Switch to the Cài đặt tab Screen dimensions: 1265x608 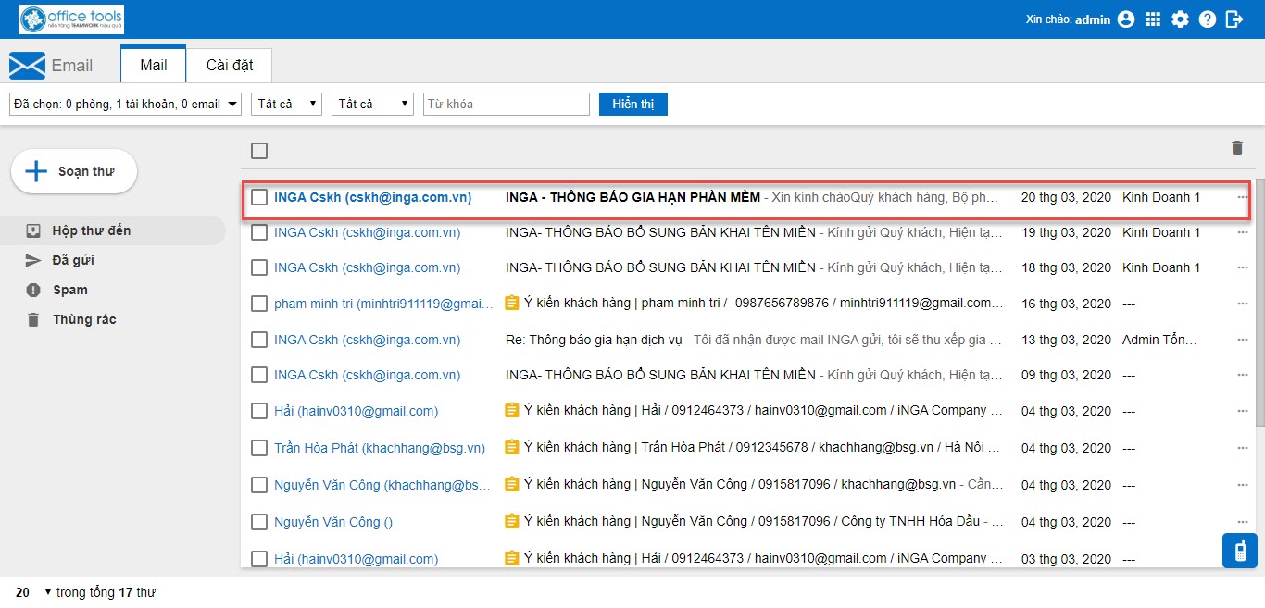tap(229, 66)
